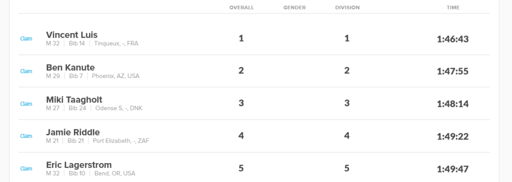Open Ben Kanute athlete name
Screen dimensions: 512x182
[x=70, y=67]
